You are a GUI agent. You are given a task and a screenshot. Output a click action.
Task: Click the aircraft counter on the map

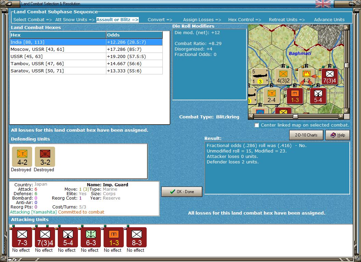(260, 76)
